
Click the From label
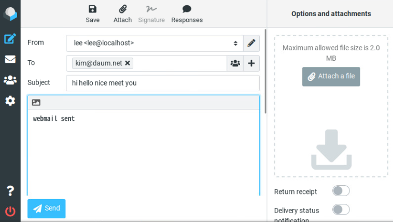point(36,43)
